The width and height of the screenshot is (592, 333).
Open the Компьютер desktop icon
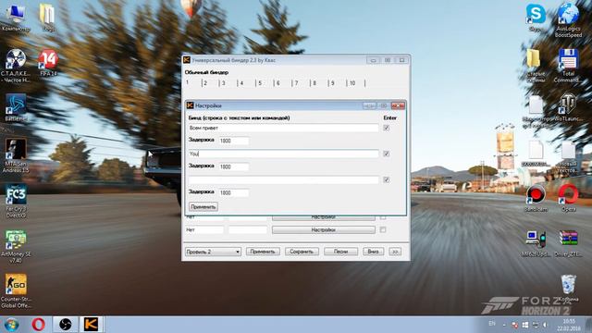pos(16,18)
